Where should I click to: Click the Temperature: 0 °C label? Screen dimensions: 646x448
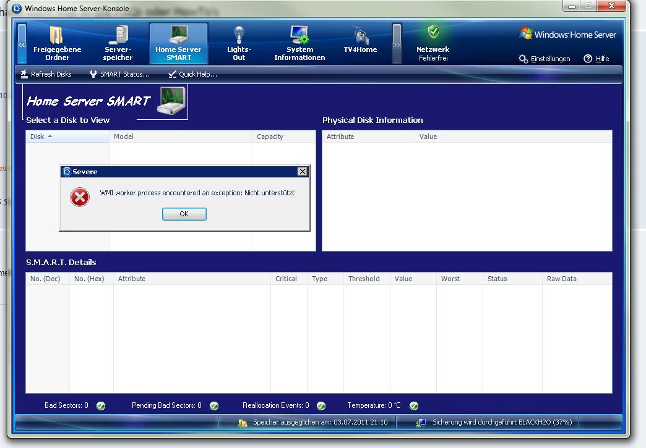374,405
